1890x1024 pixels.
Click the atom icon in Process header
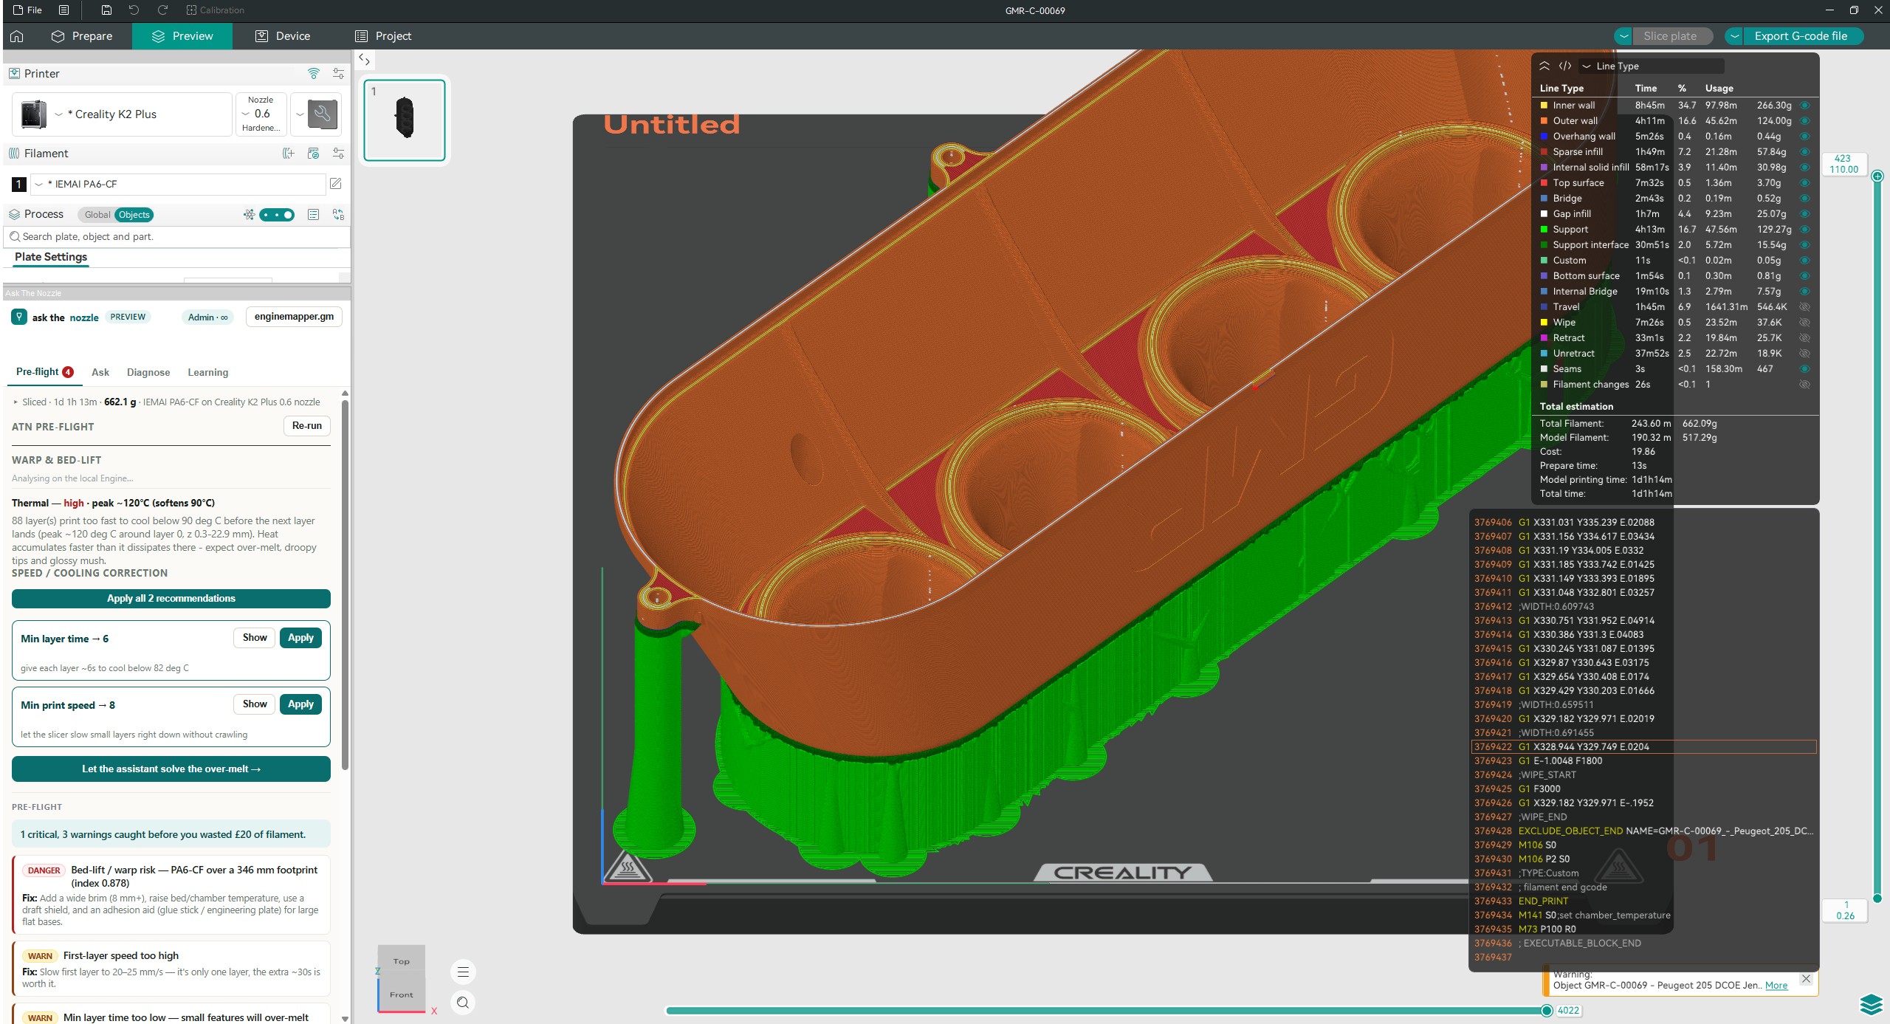pyautogui.click(x=249, y=215)
